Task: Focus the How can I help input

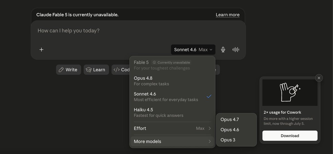Action: (x=138, y=31)
